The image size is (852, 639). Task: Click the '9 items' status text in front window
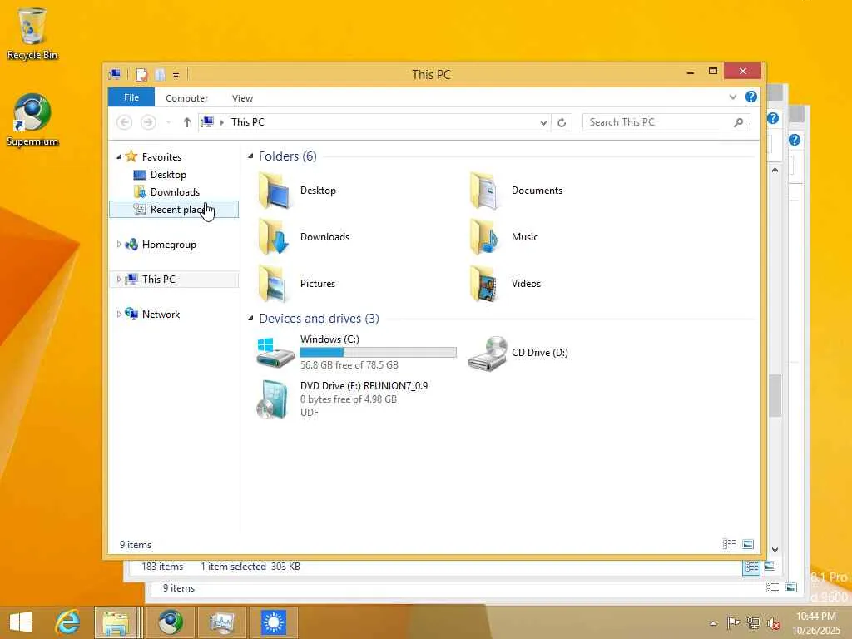click(x=136, y=545)
